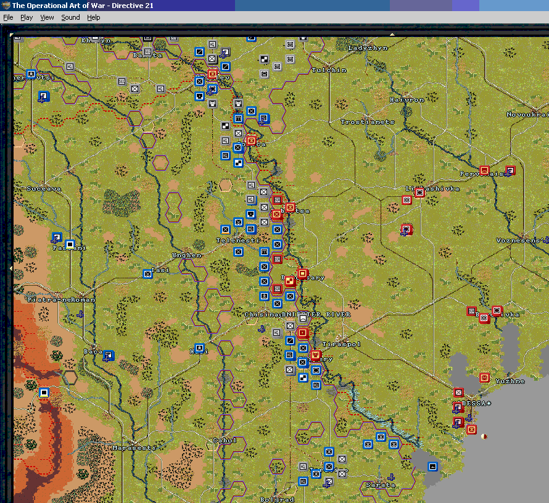The image size is (549, 503).
Task: Select the blue infantry unit at Iasi
Action: pos(148,274)
